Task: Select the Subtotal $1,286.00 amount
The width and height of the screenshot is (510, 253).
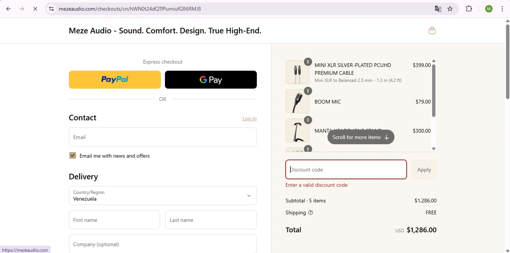Action: click(425, 201)
